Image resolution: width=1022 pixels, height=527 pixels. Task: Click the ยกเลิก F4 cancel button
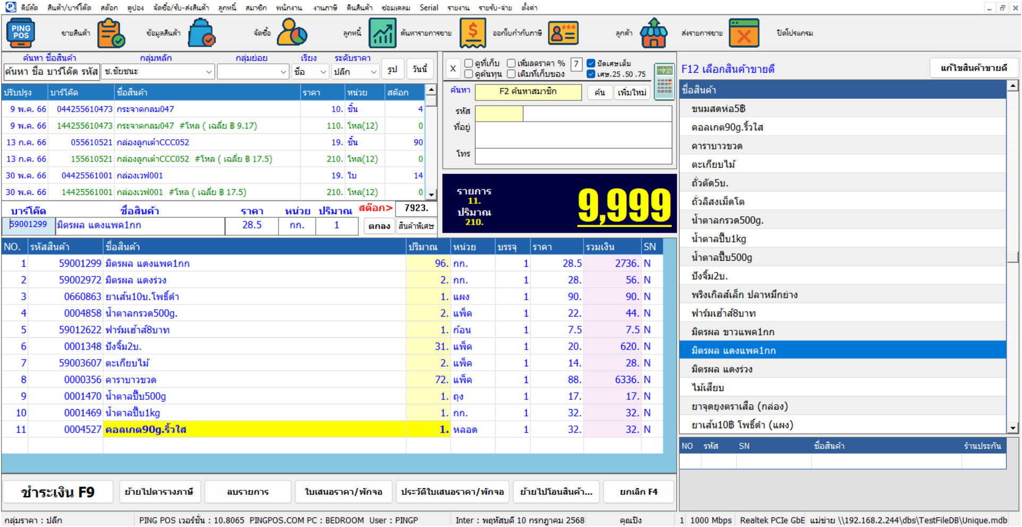point(638,492)
